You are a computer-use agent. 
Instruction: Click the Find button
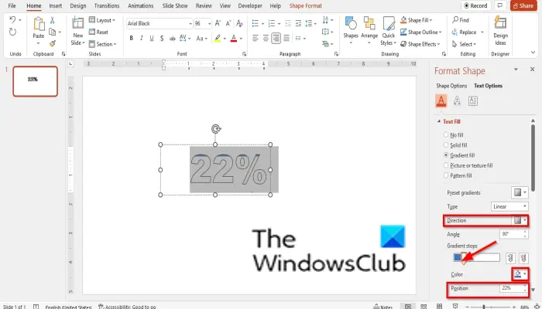pyautogui.click(x=461, y=20)
